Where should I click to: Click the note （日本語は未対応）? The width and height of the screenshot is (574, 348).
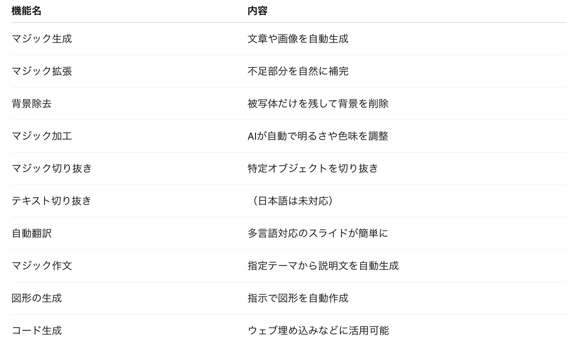pyautogui.click(x=293, y=201)
